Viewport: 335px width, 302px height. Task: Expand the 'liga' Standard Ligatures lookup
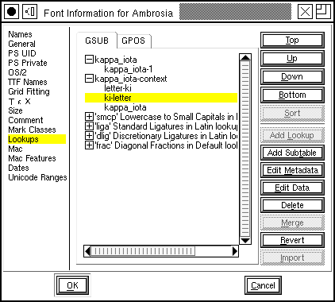click(89, 126)
